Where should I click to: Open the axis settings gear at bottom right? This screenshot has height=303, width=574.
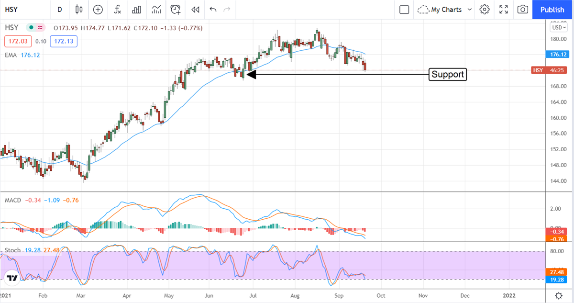point(558,295)
